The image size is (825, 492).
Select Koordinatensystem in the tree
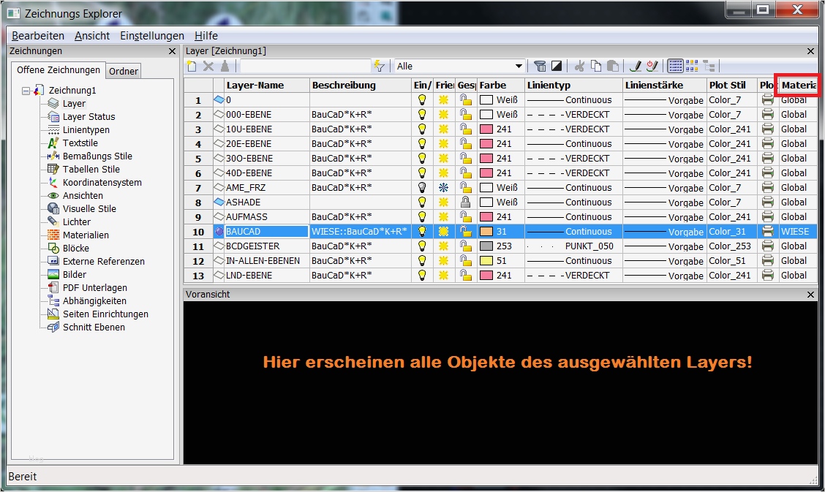pos(102,182)
